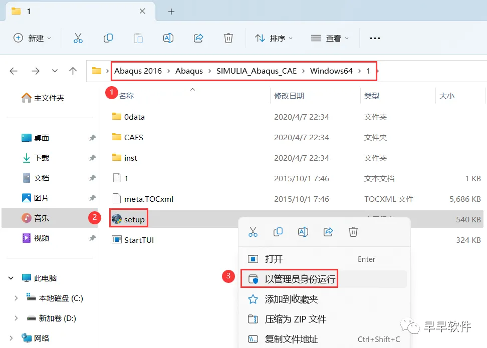
Task: Click the pin icon next to Documents (文档)
Action: 92,178
